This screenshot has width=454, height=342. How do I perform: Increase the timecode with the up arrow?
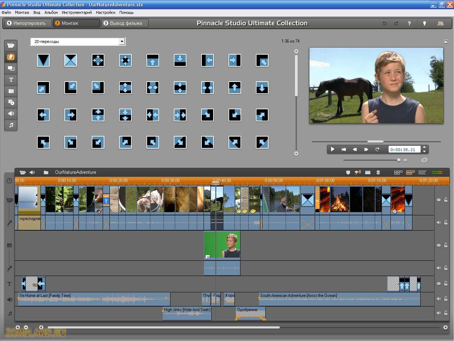pos(424,147)
